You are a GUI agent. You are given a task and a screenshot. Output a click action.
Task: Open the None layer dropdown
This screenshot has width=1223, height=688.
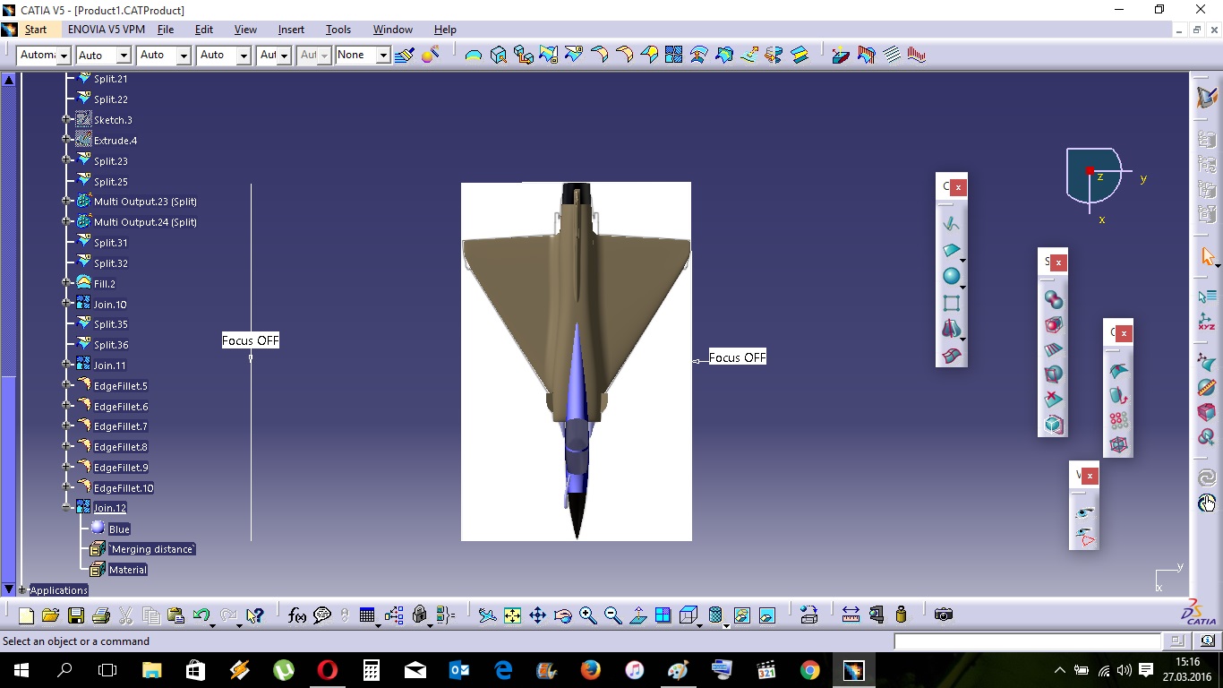coord(383,56)
